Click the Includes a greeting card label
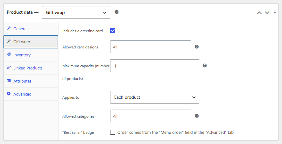The height and width of the screenshot is (144, 282). pos(82,31)
